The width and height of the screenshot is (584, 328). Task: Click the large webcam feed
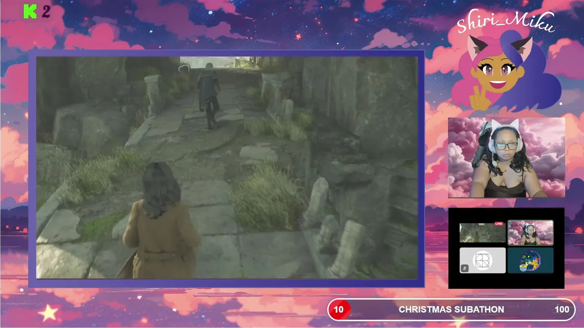tap(506, 158)
